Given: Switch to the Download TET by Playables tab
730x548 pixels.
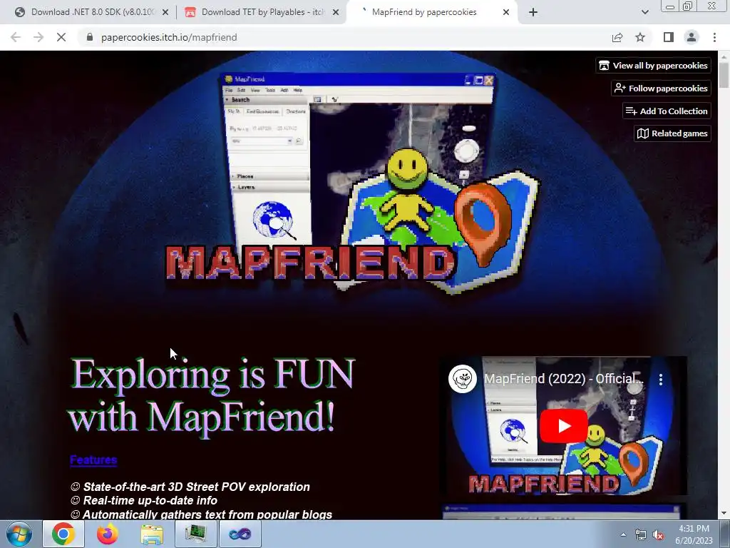Looking at the screenshot, I should (262, 12).
